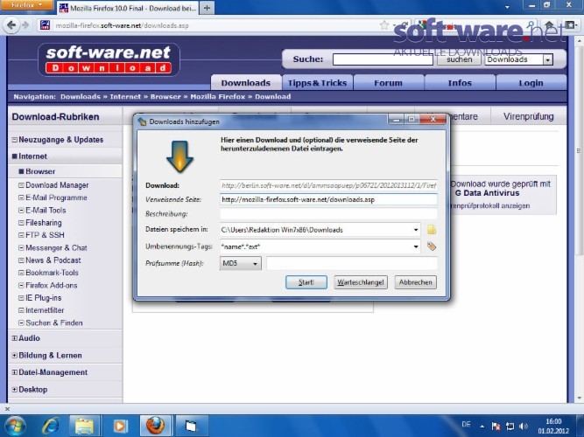Open Windows Media Player from taskbar
584x437 pixels.
coord(120,426)
